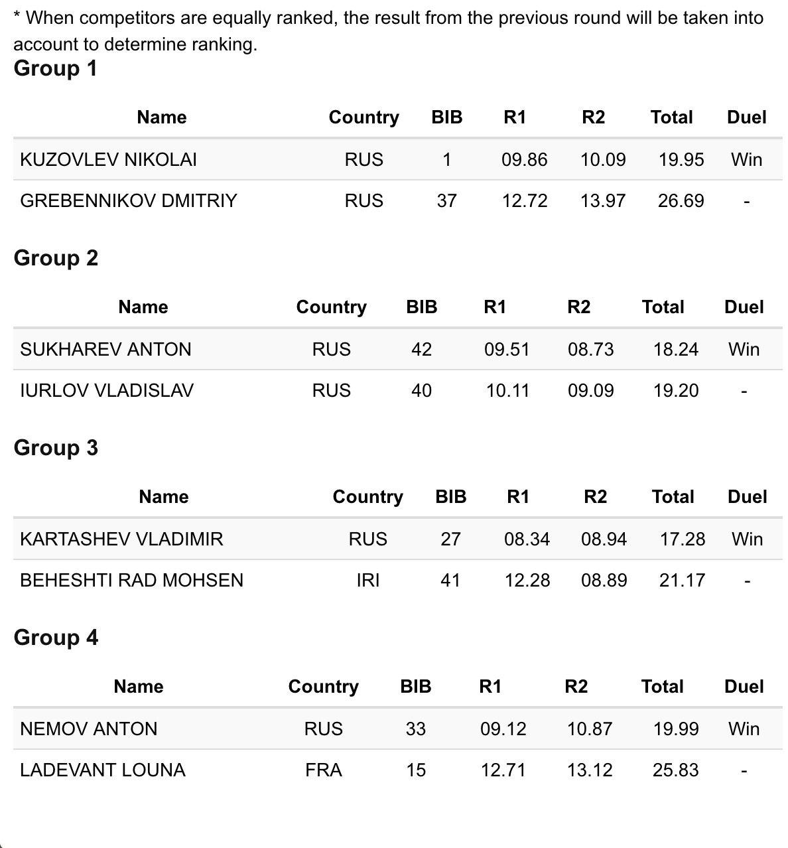Select the KUZOVLEV NIKOLAI name cell
Screen dimensions: 788x848
[x=108, y=160]
